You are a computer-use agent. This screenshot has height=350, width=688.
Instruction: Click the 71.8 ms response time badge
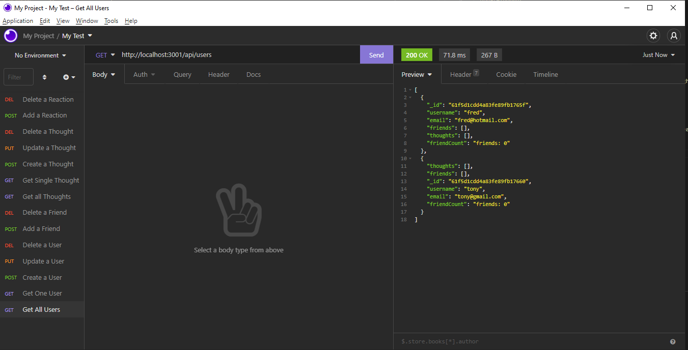(454, 55)
